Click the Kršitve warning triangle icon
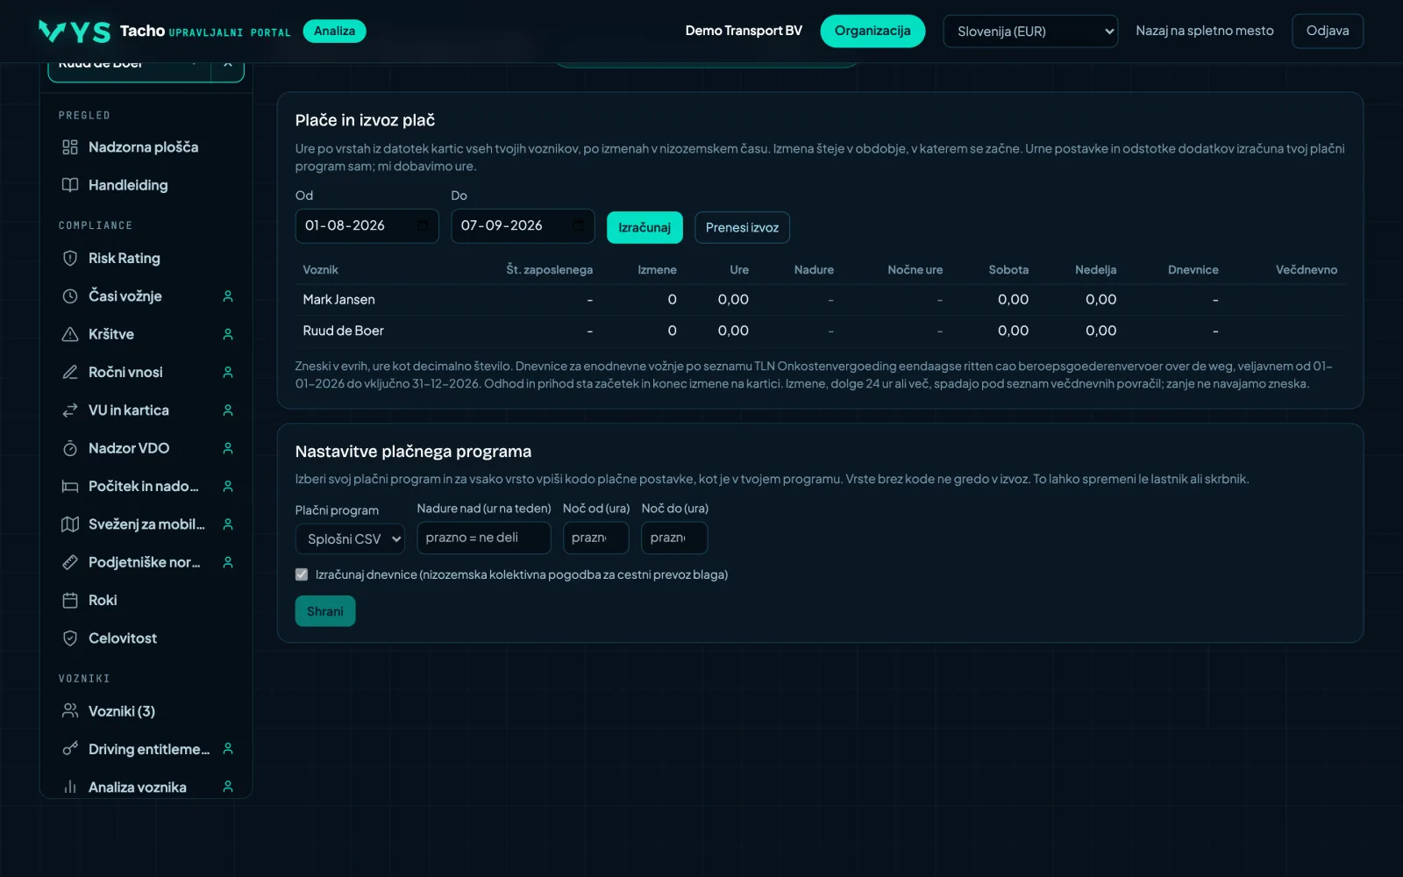 pos(70,334)
